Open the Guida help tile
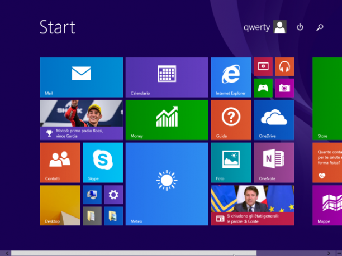This screenshot has width=342, height=256. [231, 120]
